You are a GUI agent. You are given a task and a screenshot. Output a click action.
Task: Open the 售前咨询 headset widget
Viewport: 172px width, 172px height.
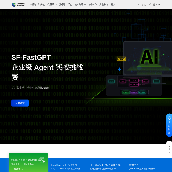point(169,125)
